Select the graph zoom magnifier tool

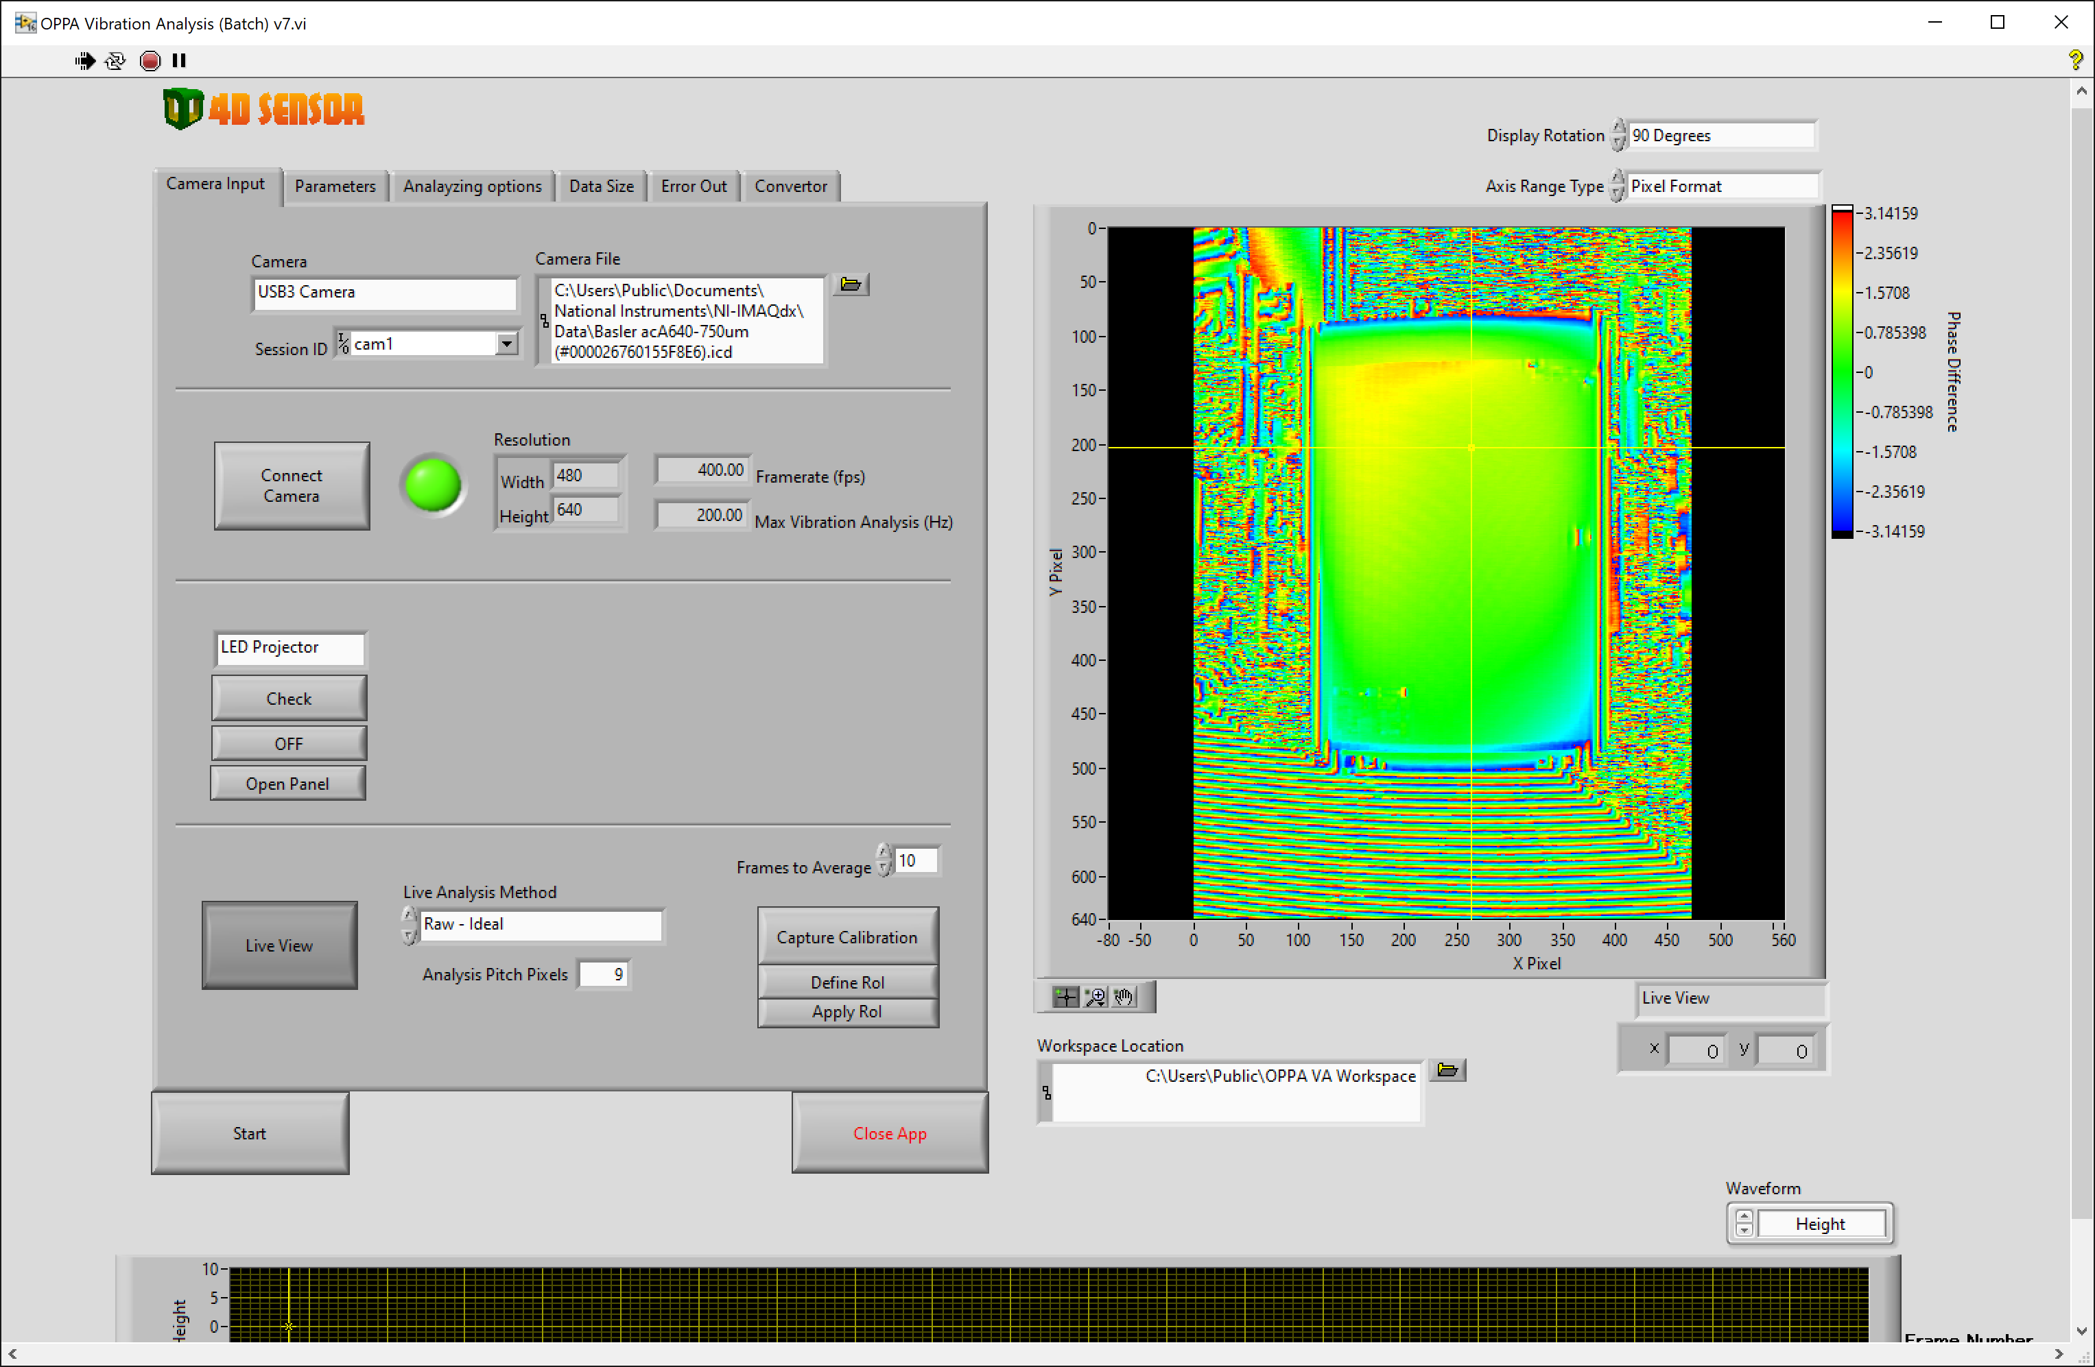point(1095,997)
